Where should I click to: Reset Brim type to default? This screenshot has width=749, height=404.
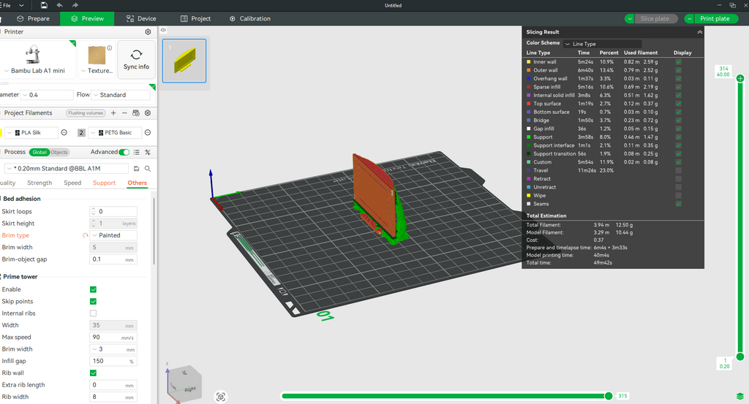tap(86, 236)
